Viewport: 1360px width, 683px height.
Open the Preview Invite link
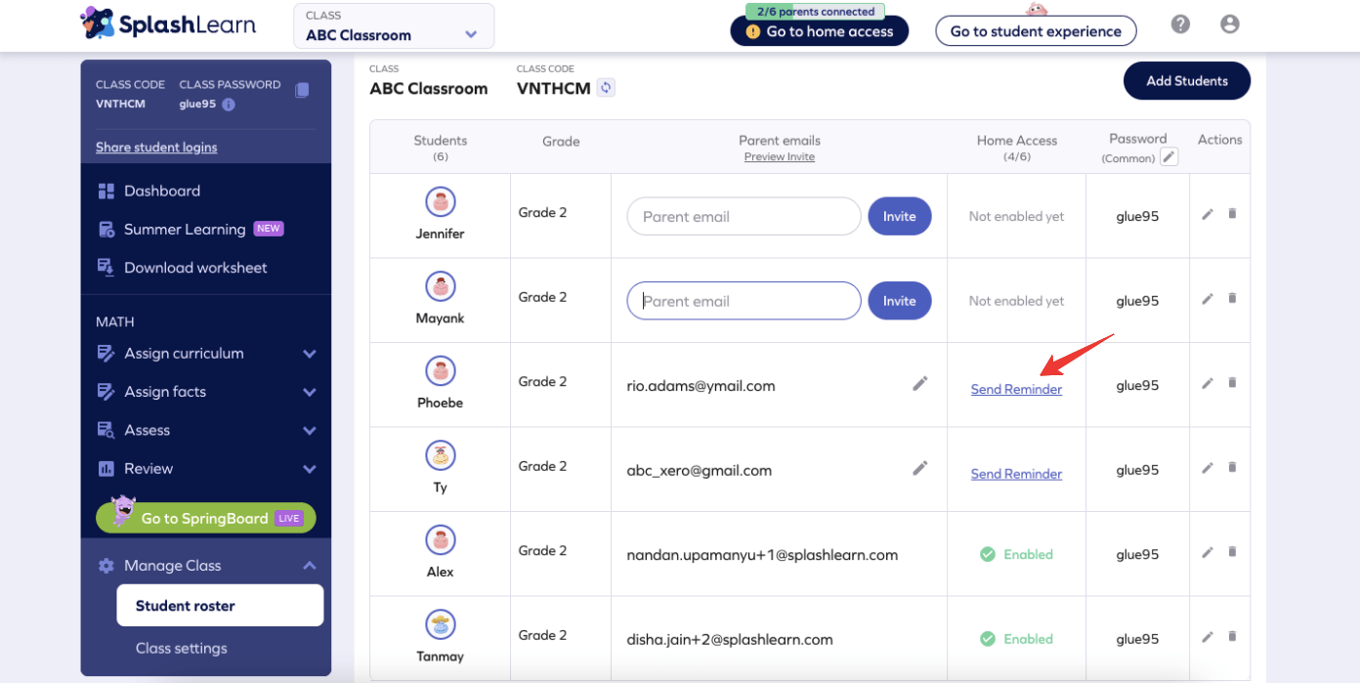(779, 156)
